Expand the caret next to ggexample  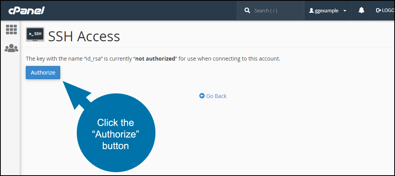[x=345, y=11]
